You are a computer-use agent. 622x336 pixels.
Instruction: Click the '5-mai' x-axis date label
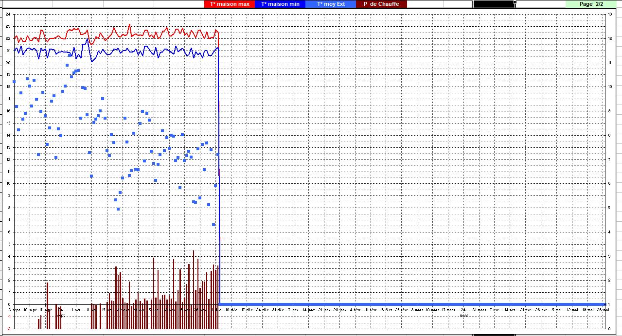(558, 310)
